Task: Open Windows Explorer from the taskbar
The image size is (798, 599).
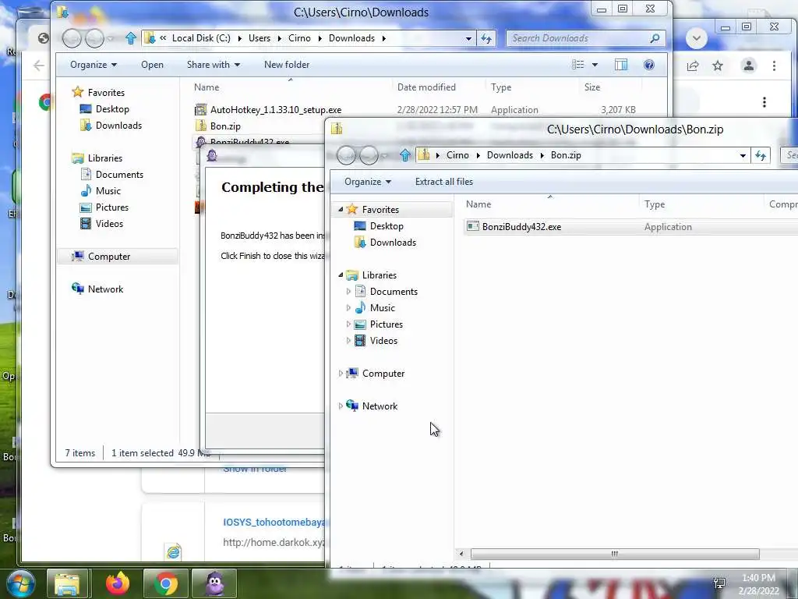Action: (x=69, y=583)
